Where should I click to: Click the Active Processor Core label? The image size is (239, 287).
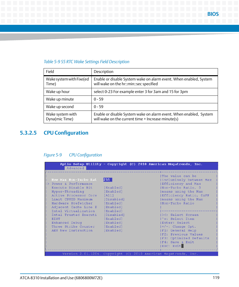pyautogui.click(x=74, y=196)
